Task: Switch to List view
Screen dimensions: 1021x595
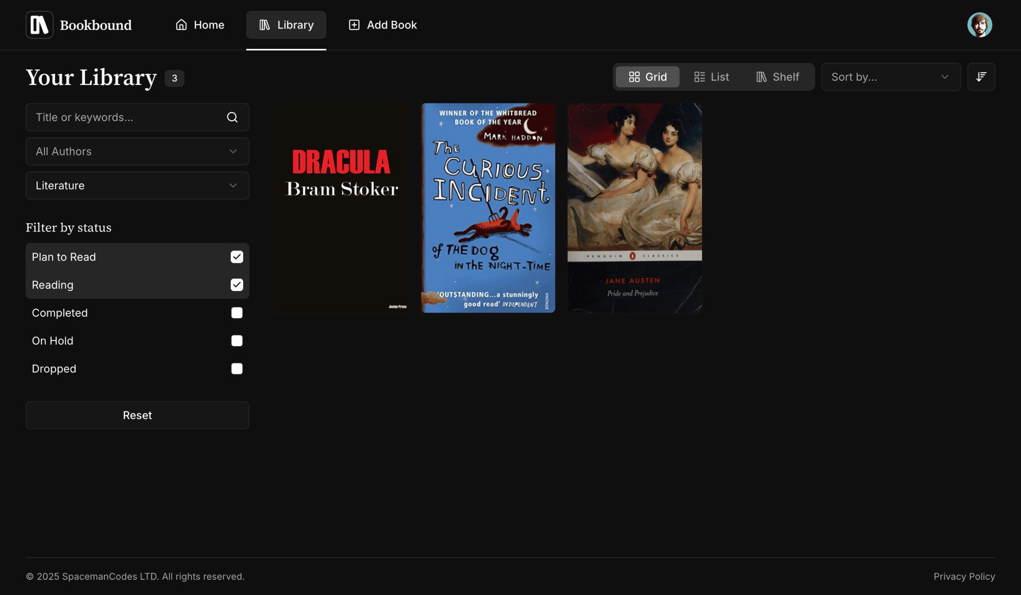Action: 711,77
